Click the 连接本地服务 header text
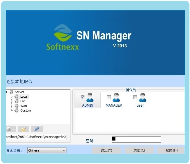 [x=19, y=82]
